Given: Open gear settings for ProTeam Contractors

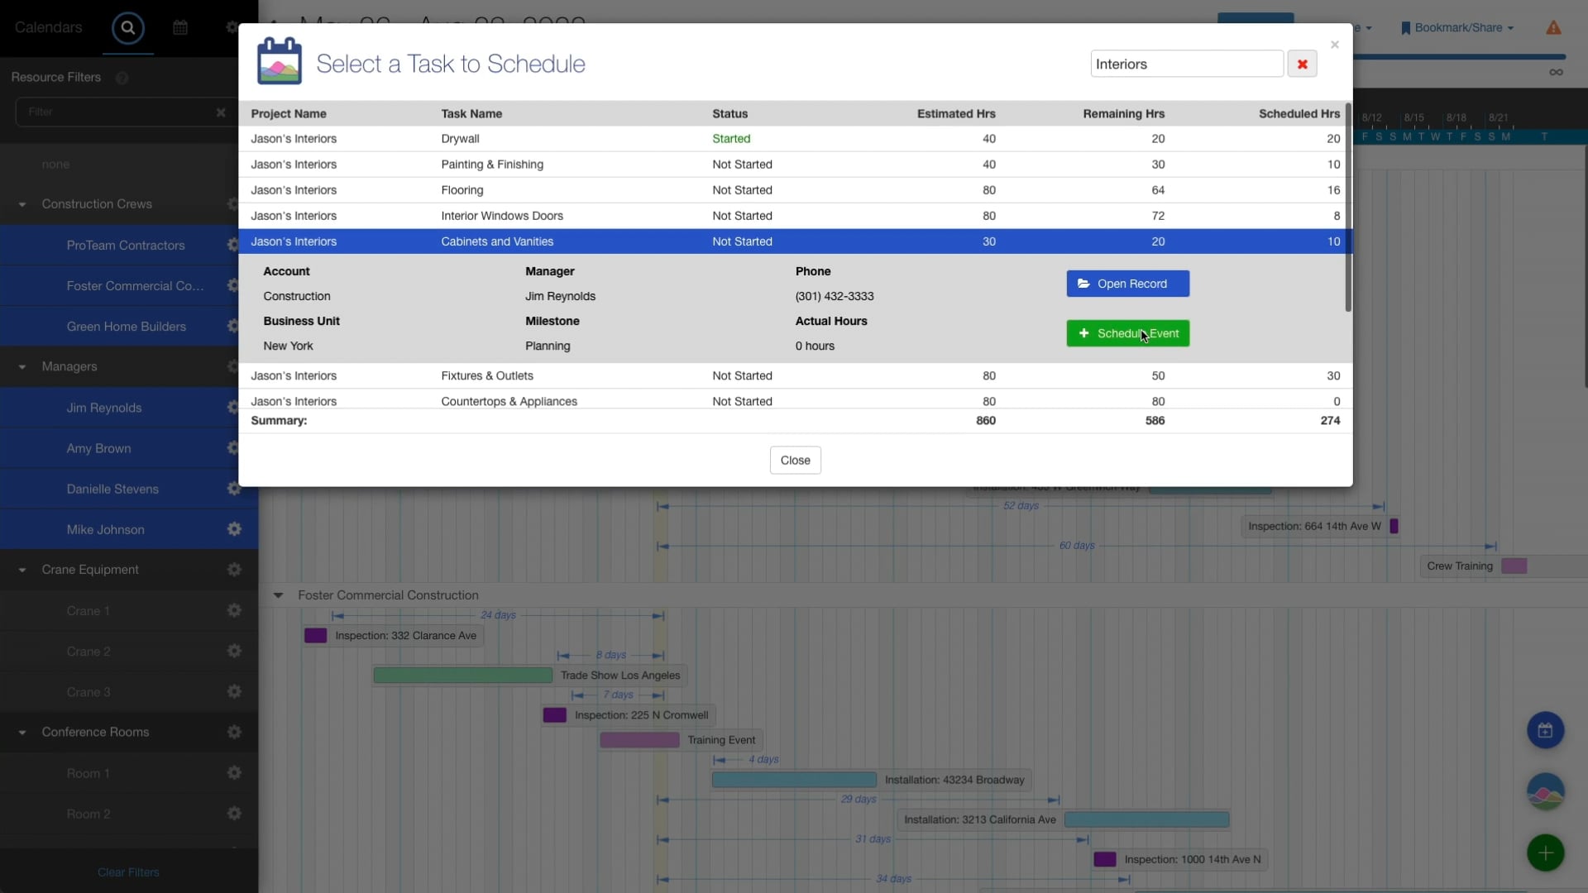Looking at the screenshot, I should 234,245.
